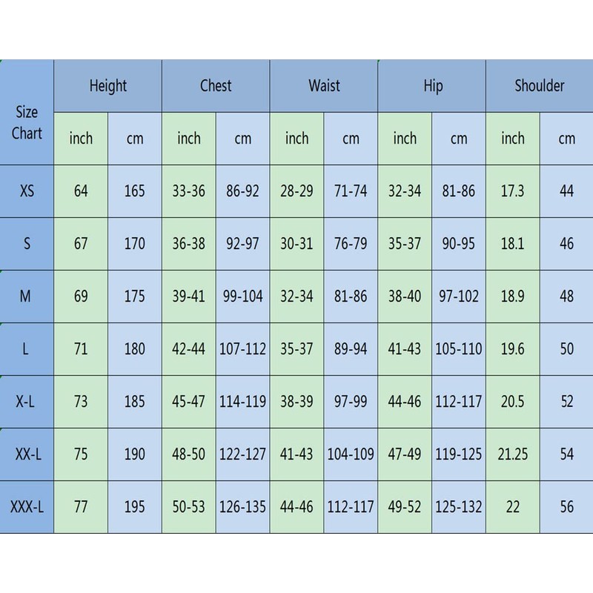Select the Waist column header
Image resolution: width=593 pixels, height=593 pixels.
pos(324,85)
